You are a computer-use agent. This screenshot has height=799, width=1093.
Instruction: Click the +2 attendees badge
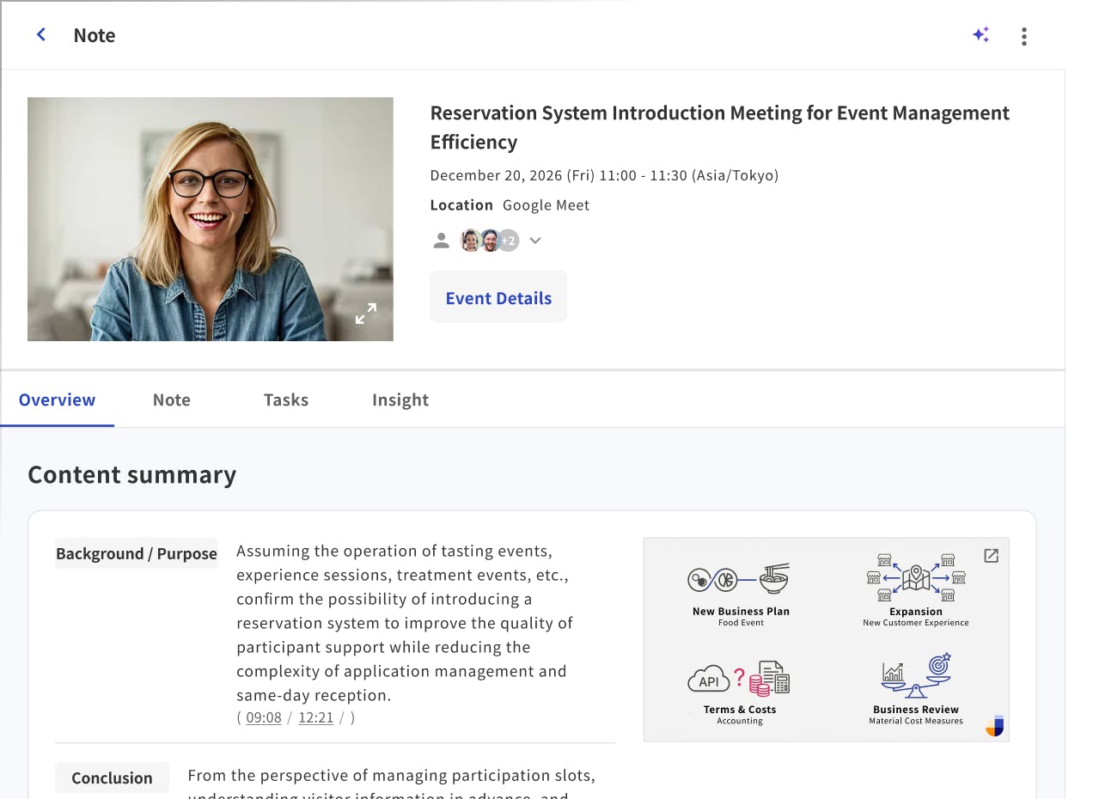510,241
